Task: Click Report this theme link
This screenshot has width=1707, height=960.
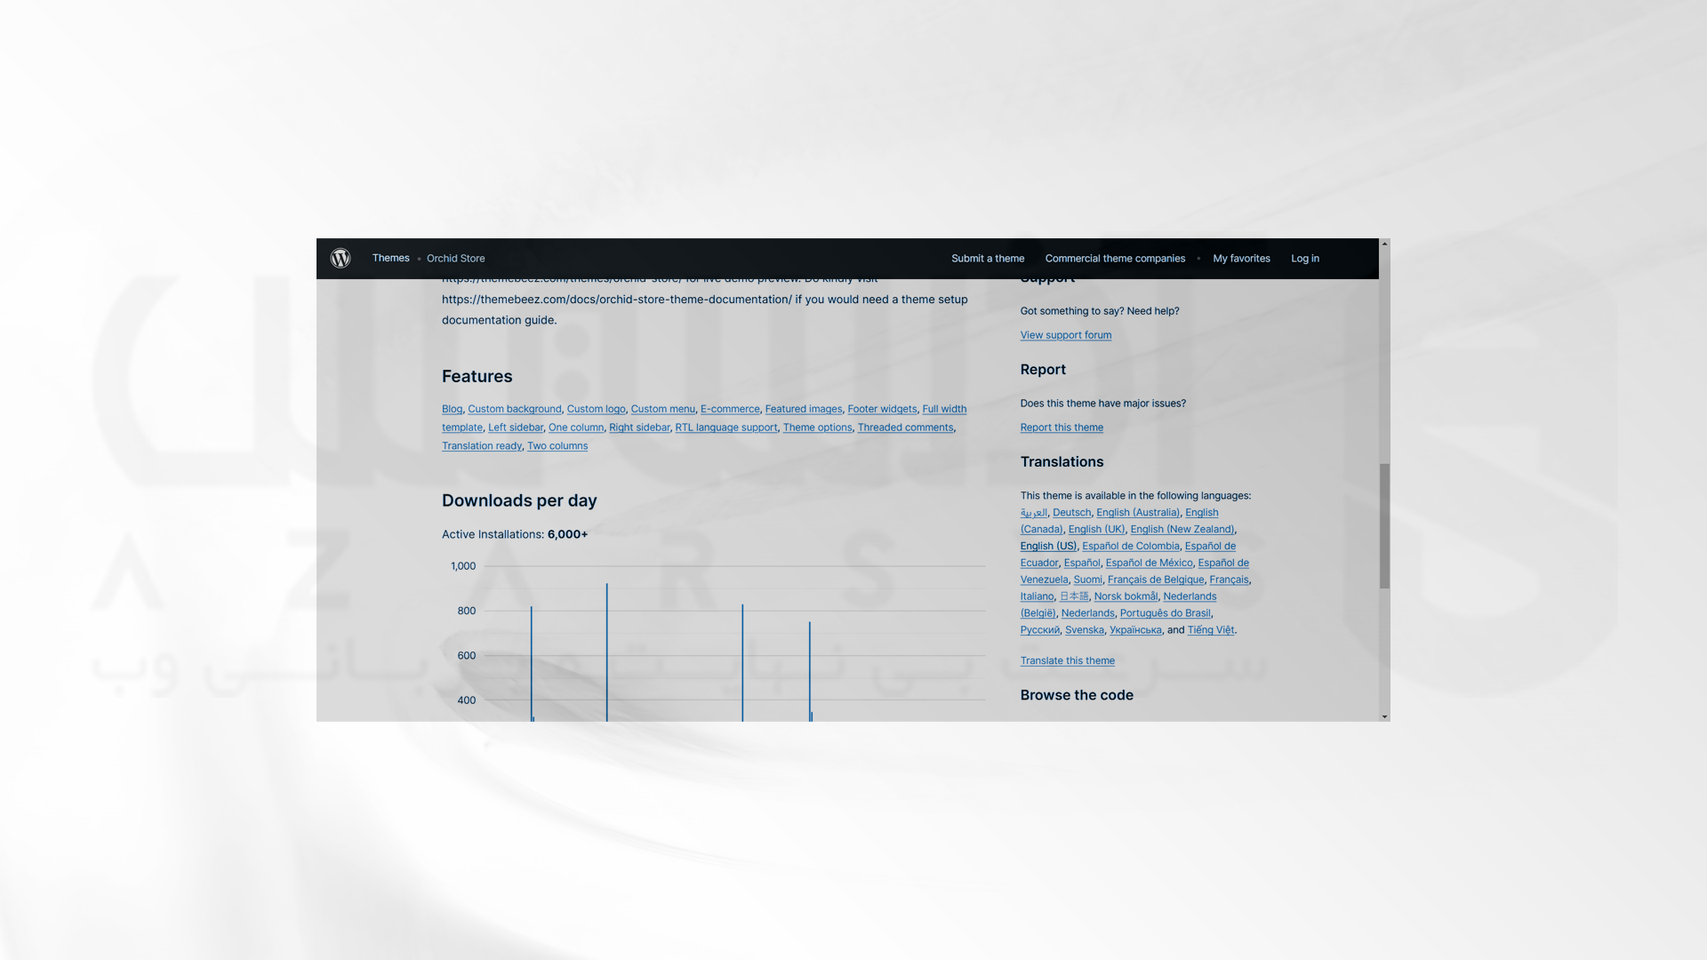Action: click(1062, 428)
